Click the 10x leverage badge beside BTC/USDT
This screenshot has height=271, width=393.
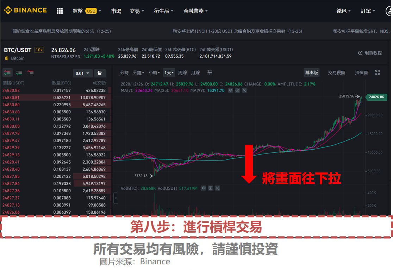[x=39, y=50]
